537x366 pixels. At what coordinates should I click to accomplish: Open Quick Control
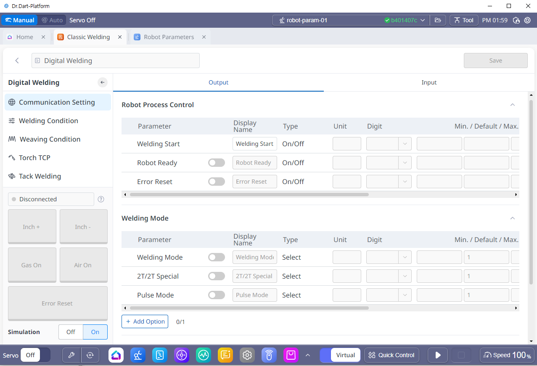point(392,355)
